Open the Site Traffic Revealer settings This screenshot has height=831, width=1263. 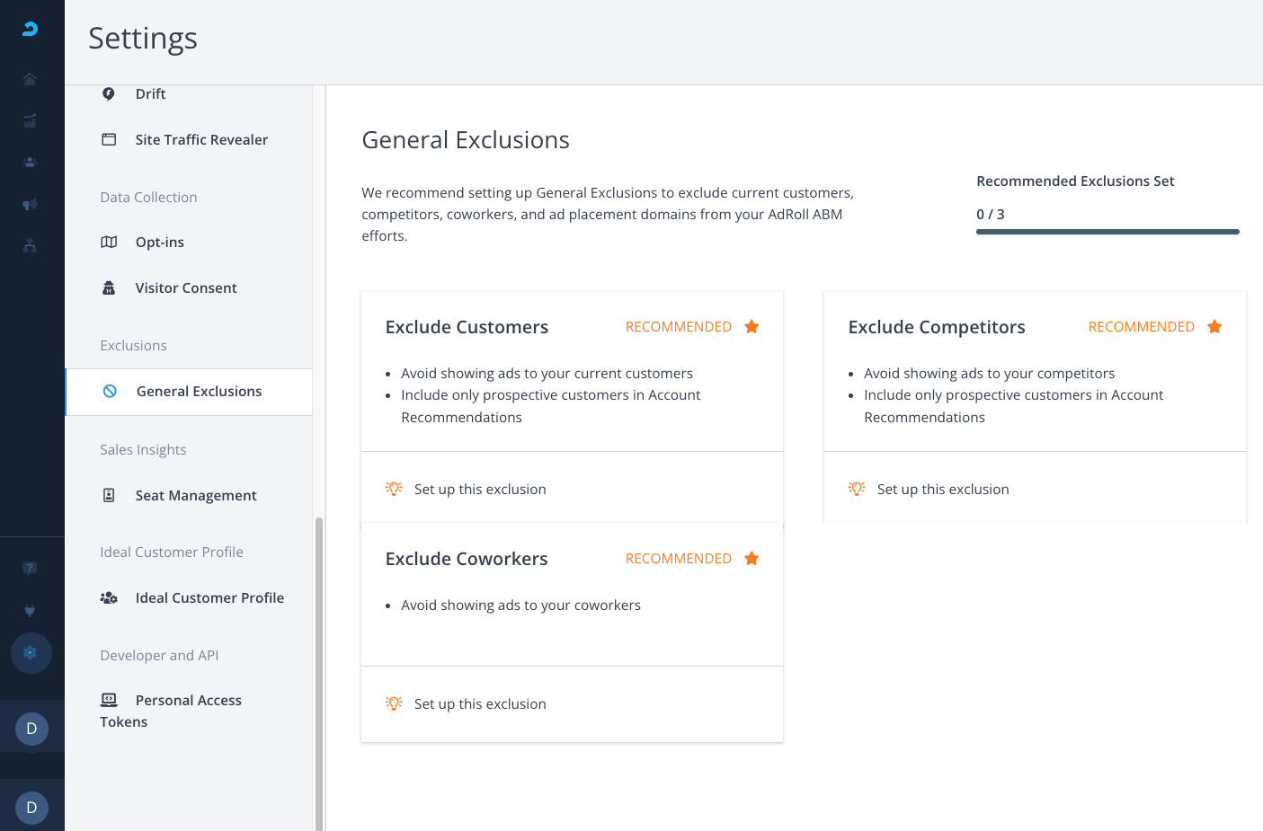[x=200, y=140]
